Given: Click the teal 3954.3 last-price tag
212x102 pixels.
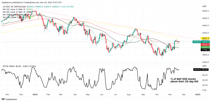Looking at the screenshot, I should pyautogui.click(x=205, y=42).
